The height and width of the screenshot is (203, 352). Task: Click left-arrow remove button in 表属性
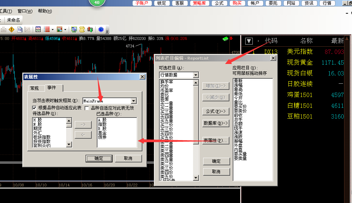(83, 135)
